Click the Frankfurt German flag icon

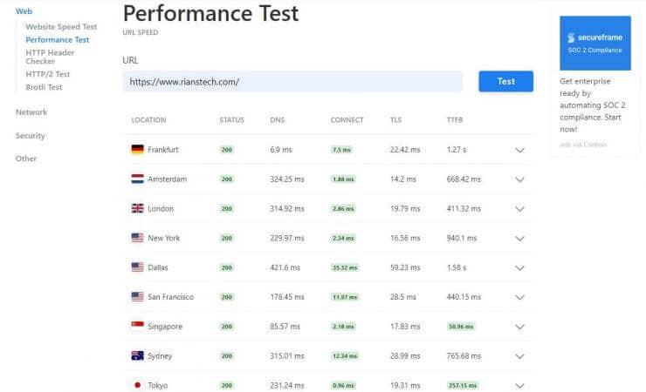137,149
